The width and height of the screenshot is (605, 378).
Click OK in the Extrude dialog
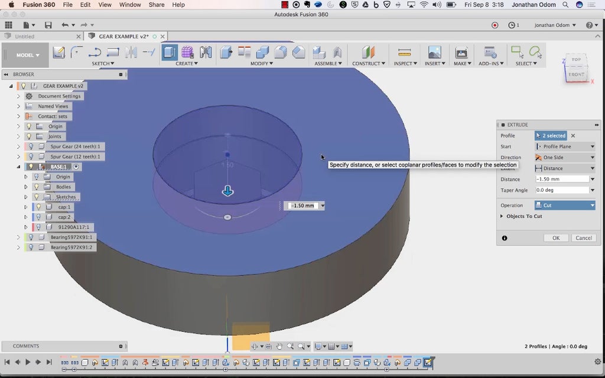pos(555,238)
